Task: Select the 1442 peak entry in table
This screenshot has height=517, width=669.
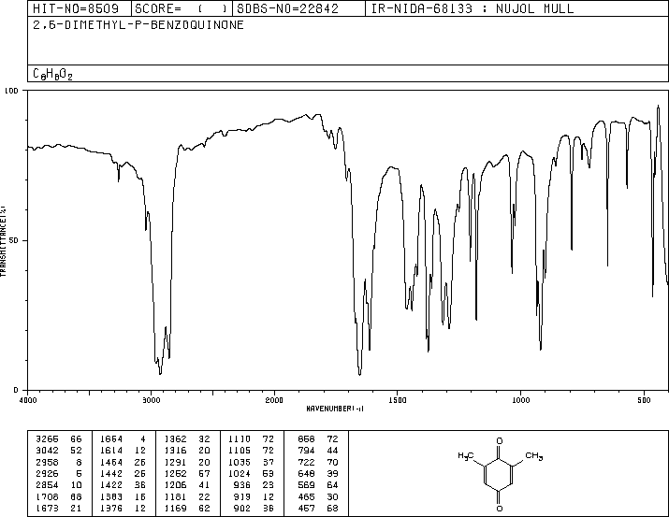Action: coord(123,473)
